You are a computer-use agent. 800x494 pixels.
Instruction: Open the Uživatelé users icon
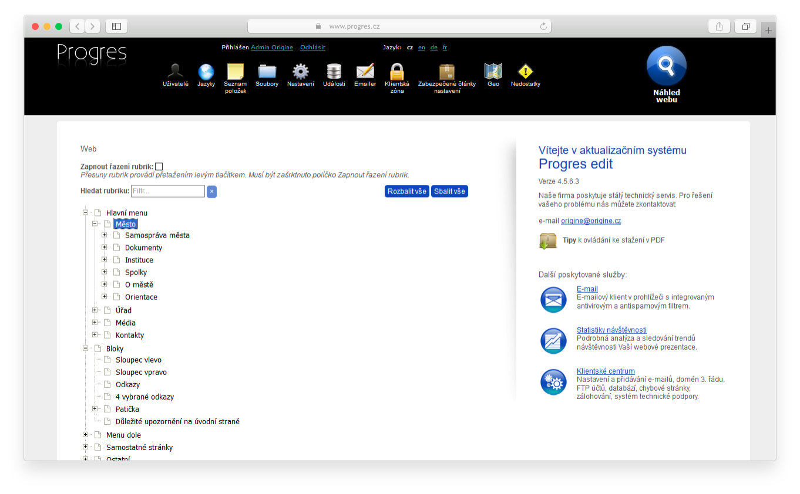click(175, 72)
